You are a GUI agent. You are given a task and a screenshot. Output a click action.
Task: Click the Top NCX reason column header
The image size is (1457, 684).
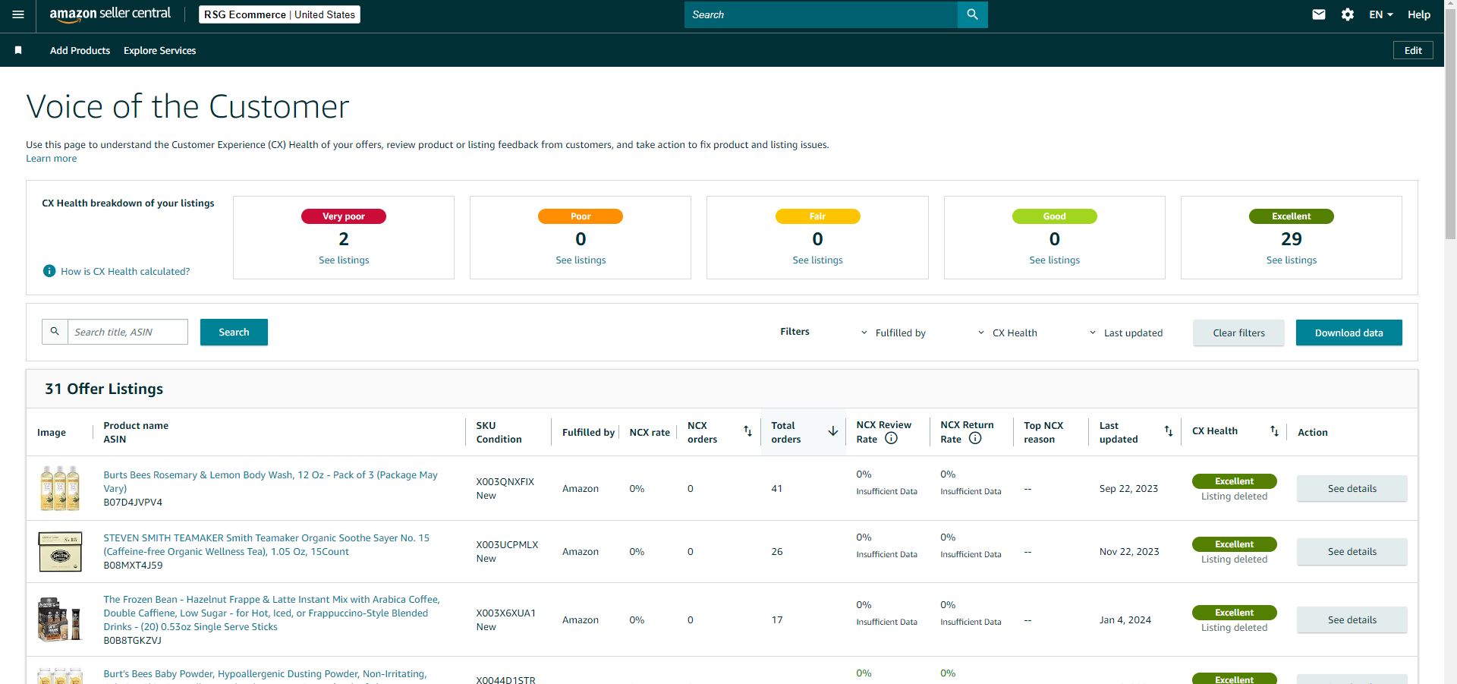[x=1043, y=432]
